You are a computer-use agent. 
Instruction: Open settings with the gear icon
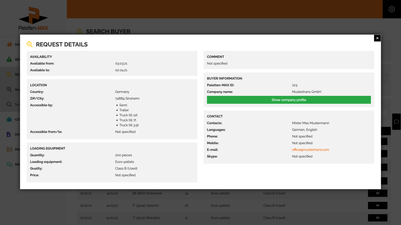pos(392,9)
